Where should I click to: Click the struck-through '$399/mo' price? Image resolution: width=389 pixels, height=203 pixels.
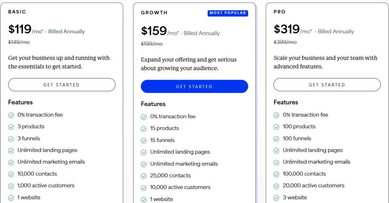(285, 42)
